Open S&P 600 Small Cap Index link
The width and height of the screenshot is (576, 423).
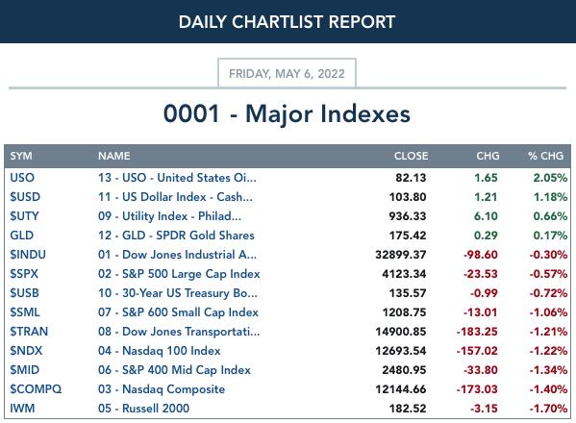pyautogui.click(x=178, y=312)
